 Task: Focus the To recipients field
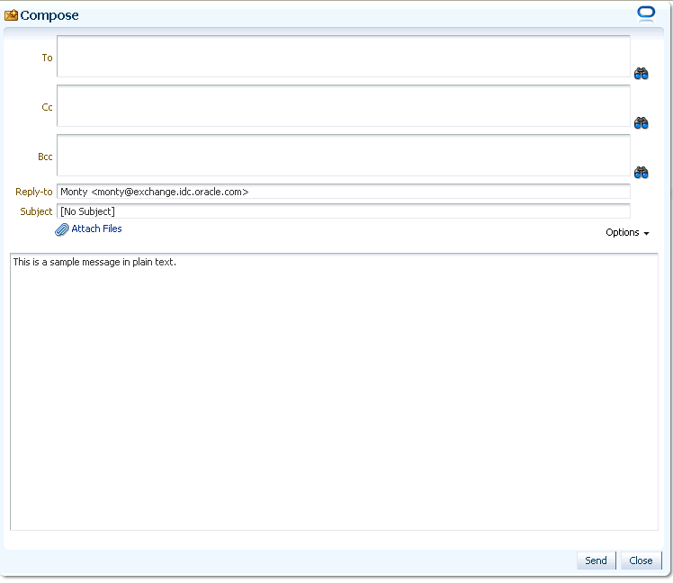point(344,57)
